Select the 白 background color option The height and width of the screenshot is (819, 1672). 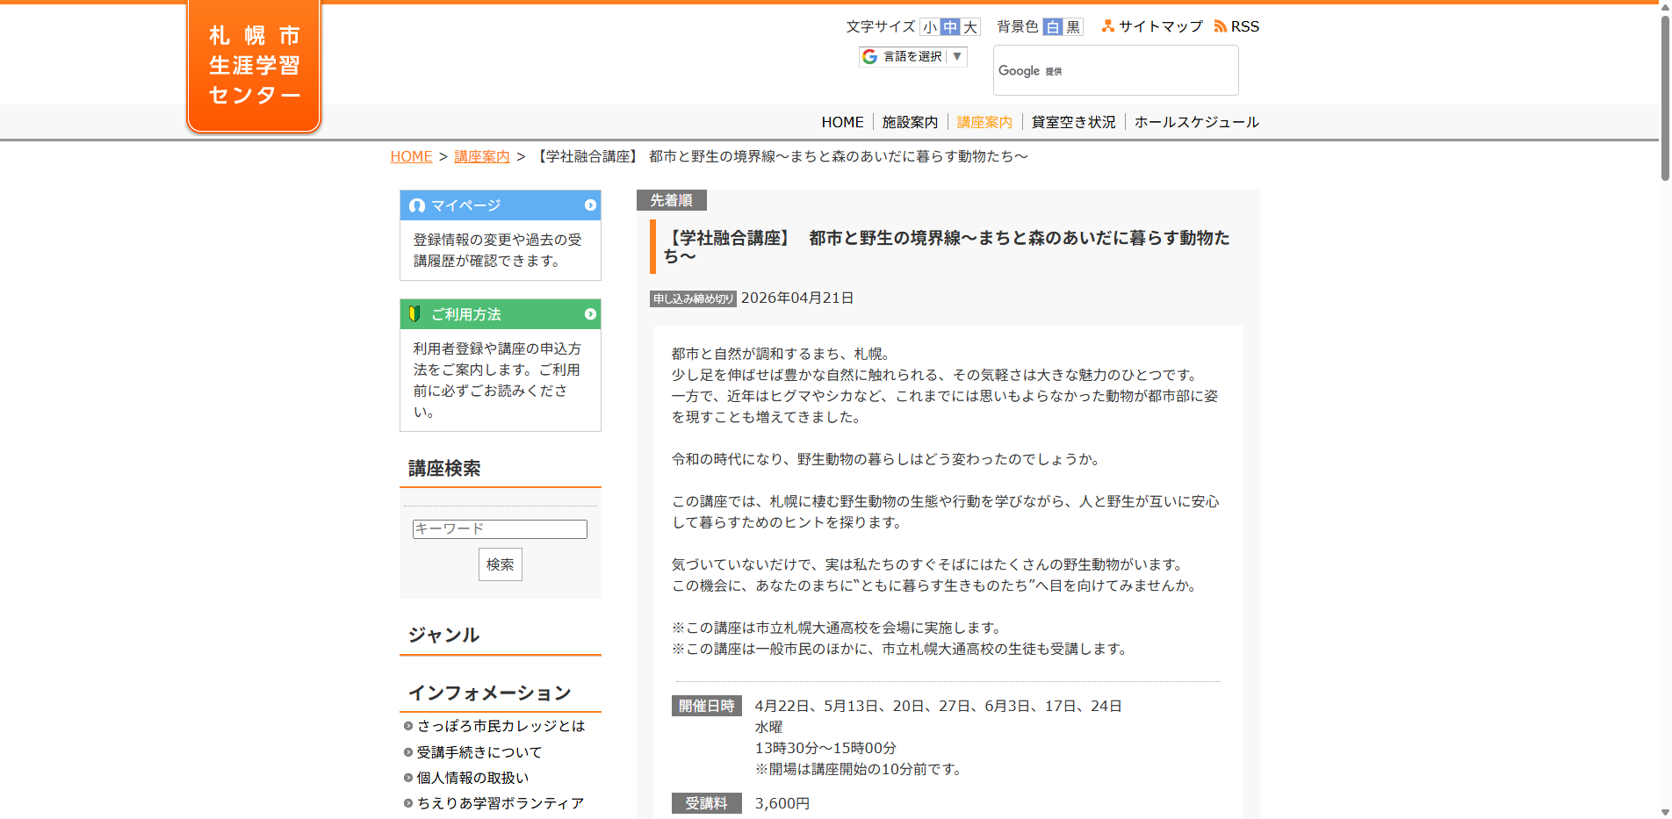tap(1054, 26)
